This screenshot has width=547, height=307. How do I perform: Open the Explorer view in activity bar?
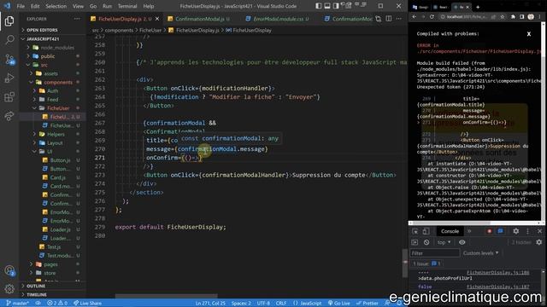[x=9, y=21]
